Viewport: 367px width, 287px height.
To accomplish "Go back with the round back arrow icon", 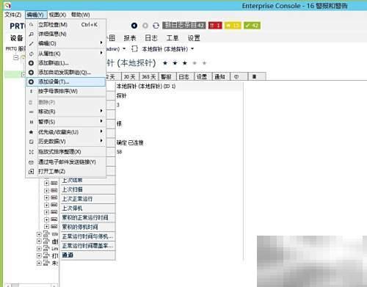I will [134, 26].
